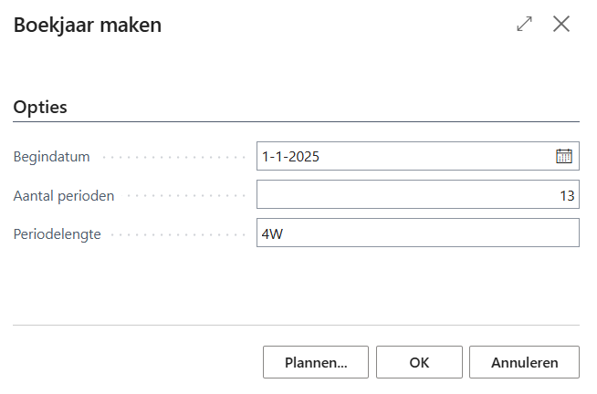Click the number 13 periods value
597x394 pixels.
[x=566, y=194]
